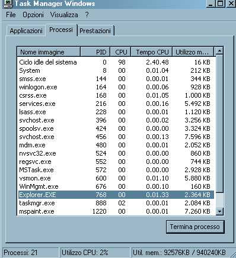The height and width of the screenshot is (258, 236).
Task: Sort by Tempo CPU column header
Action: (x=152, y=52)
